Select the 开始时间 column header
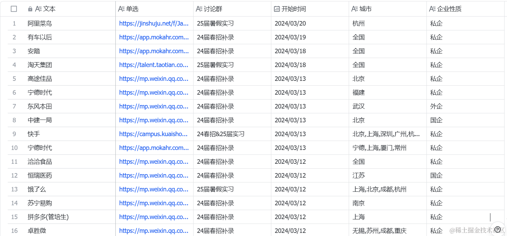 (x=310, y=9)
